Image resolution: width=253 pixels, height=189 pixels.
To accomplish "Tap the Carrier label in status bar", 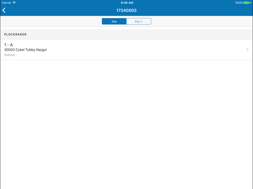I will tap(6, 3).
